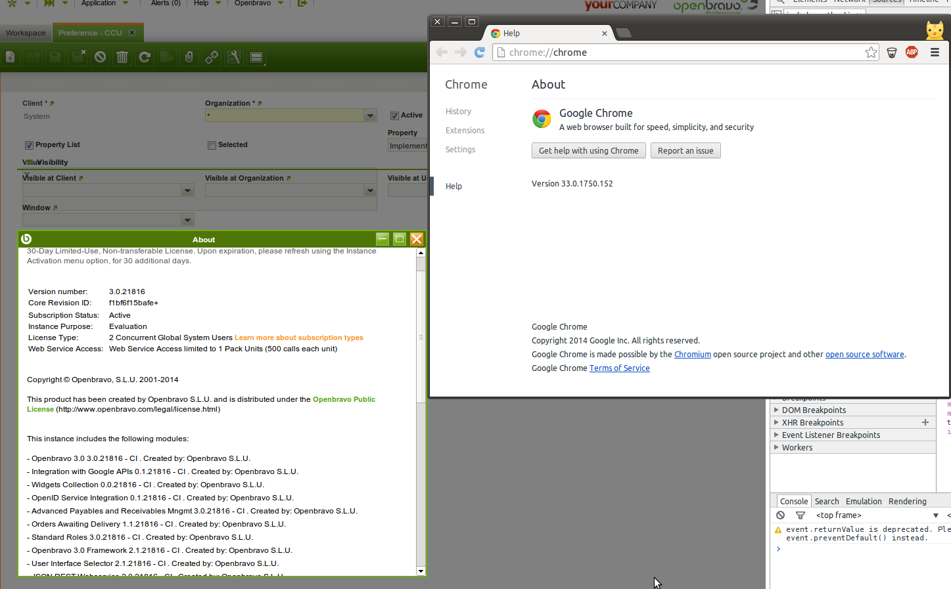Bookmark this page with the star icon
The height and width of the screenshot is (589, 951).
(871, 53)
